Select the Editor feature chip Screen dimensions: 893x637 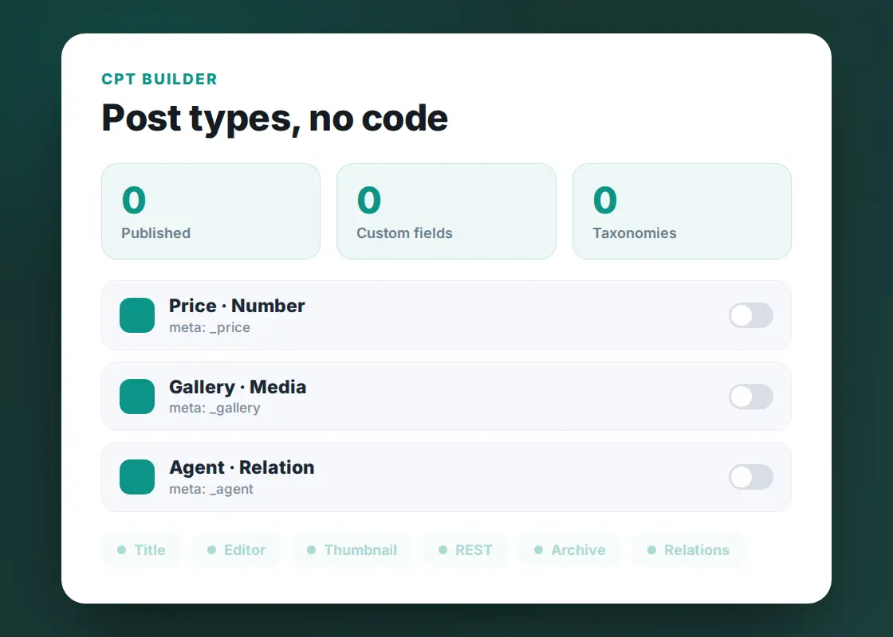pyautogui.click(x=236, y=550)
